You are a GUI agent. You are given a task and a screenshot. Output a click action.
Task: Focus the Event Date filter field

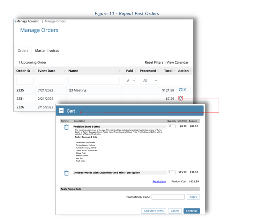(51, 81)
